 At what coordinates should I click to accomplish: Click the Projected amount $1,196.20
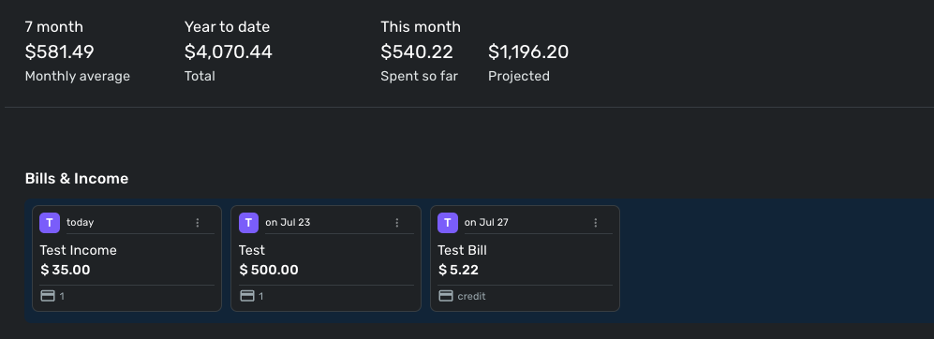pos(528,52)
